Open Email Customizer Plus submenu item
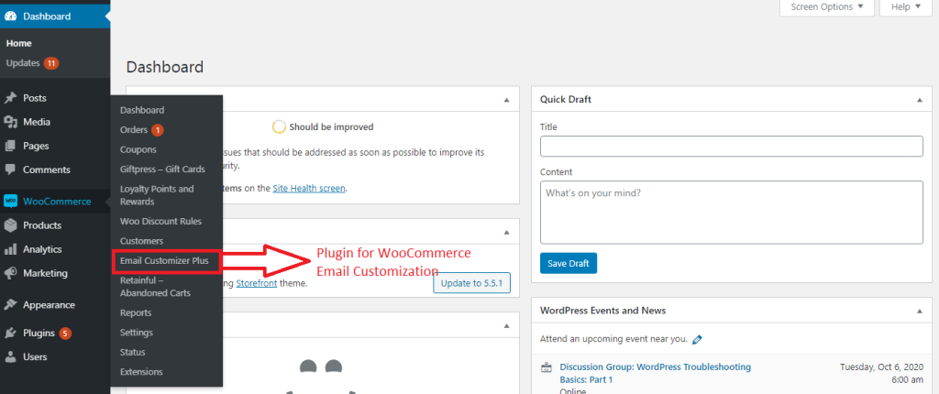The width and height of the screenshot is (939, 394). (x=164, y=261)
